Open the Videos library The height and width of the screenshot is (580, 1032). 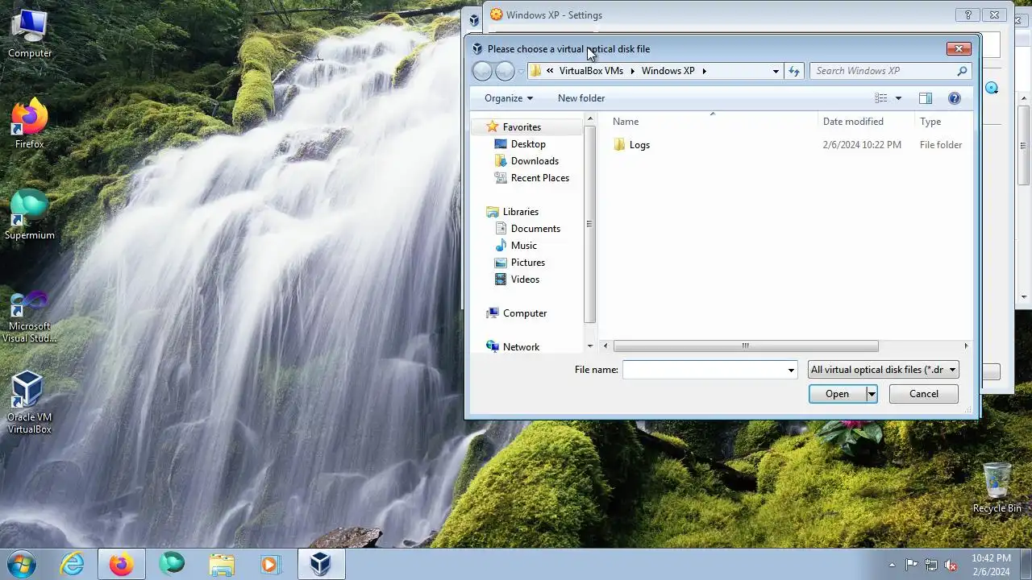(x=525, y=280)
